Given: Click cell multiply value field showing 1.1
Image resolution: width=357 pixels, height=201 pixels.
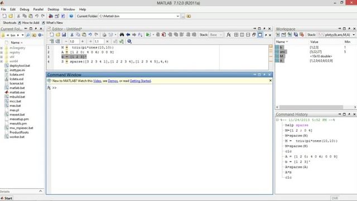Looking at the screenshot, I should [99, 41].
